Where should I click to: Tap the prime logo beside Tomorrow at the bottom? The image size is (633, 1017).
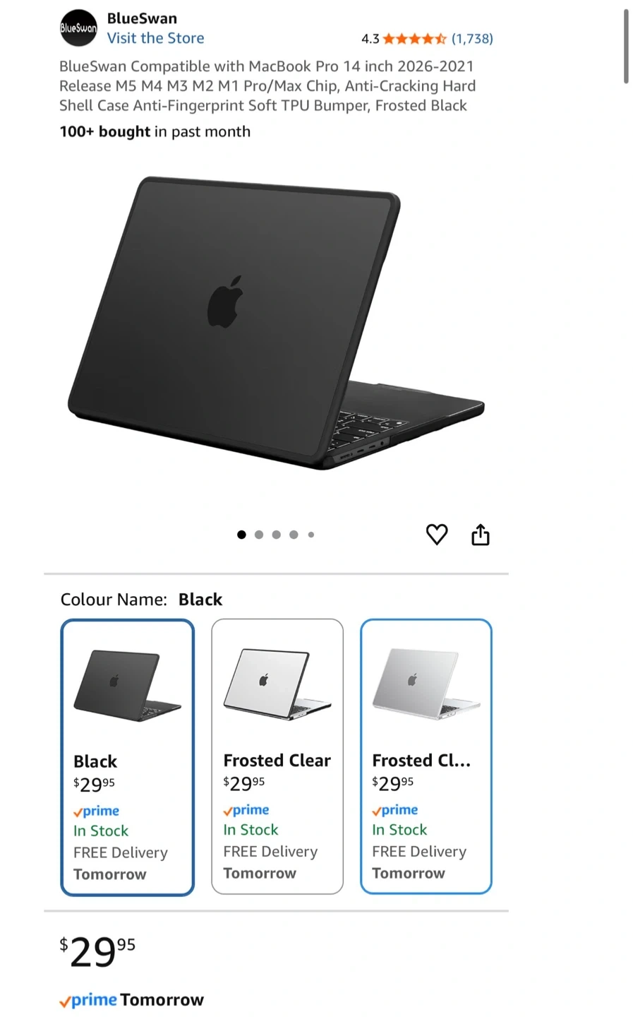tap(88, 1000)
